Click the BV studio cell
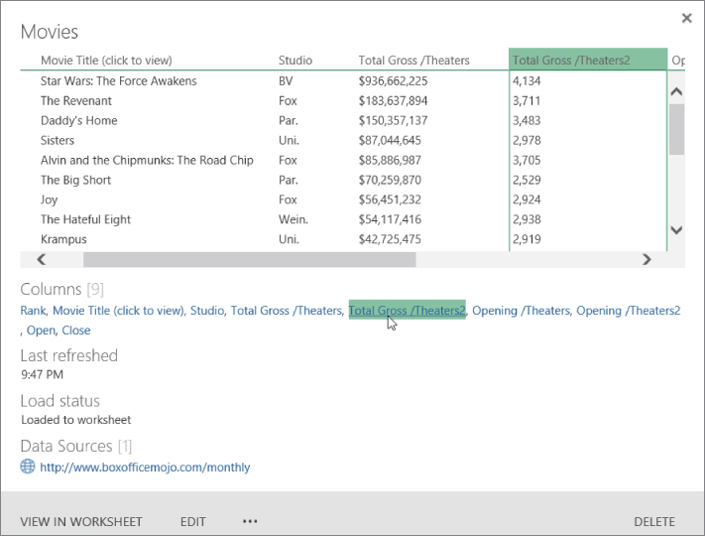Image resolution: width=705 pixels, height=536 pixels. (286, 81)
